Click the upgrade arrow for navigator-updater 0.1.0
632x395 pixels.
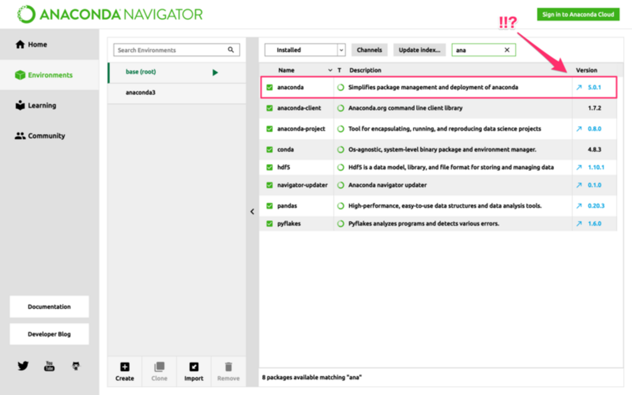point(579,185)
